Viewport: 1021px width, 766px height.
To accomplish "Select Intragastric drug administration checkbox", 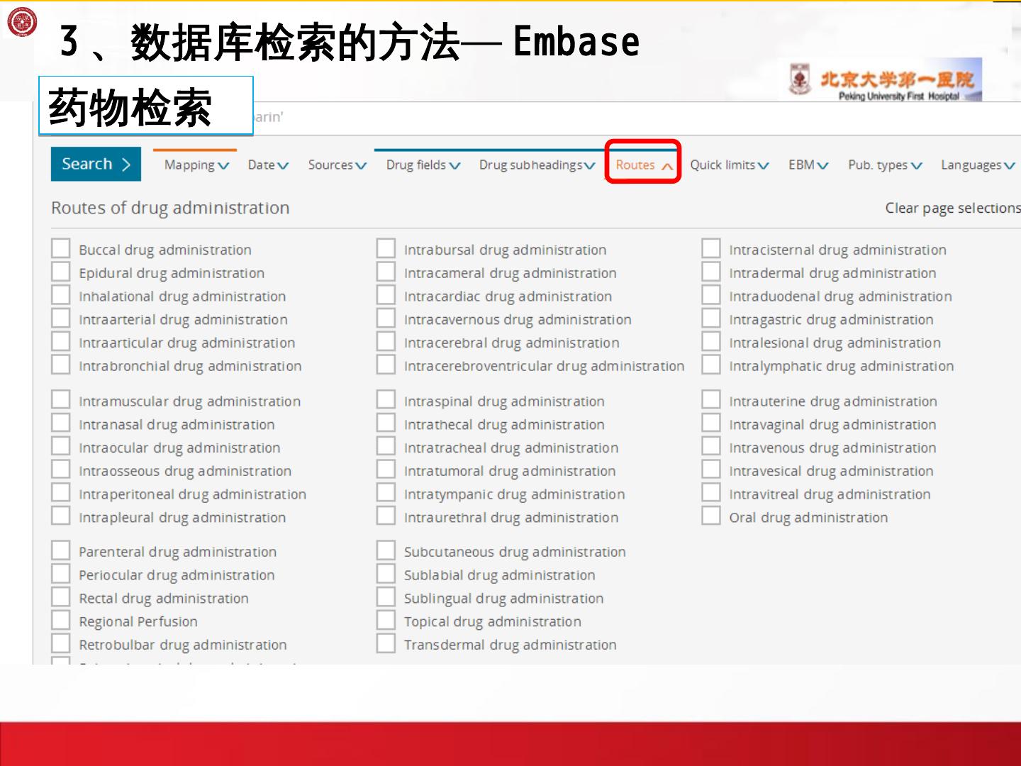I will coord(711,319).
